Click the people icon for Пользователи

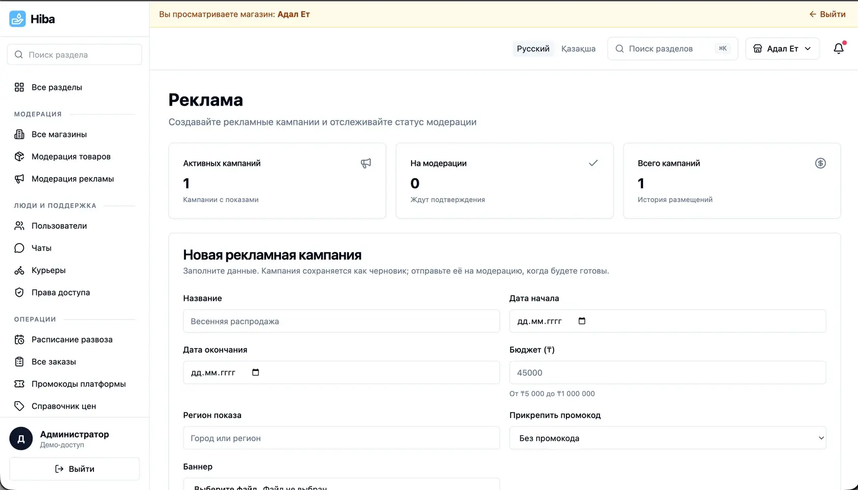point(19,226)
